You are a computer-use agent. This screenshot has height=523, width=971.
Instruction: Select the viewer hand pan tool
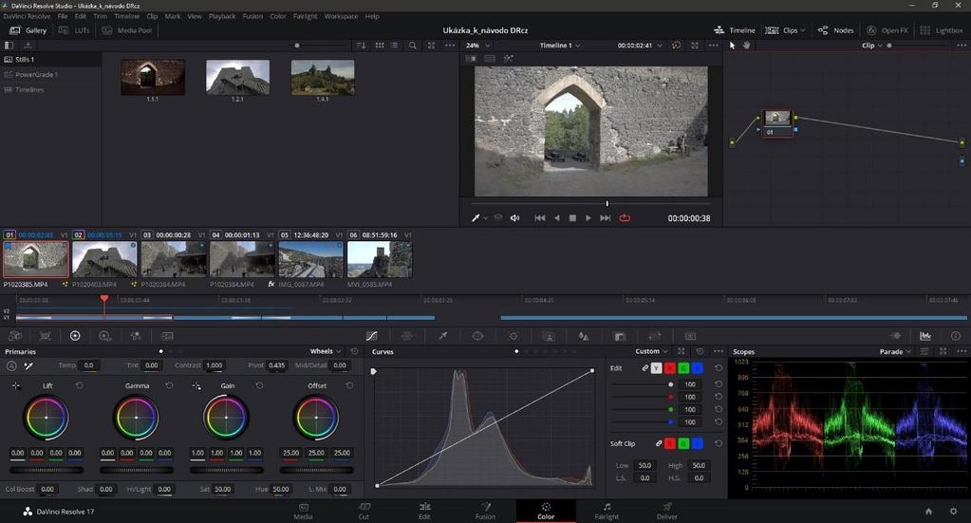pos(747,46)
